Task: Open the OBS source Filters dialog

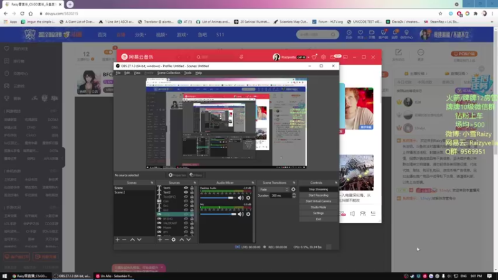Action: click(195, 175)
